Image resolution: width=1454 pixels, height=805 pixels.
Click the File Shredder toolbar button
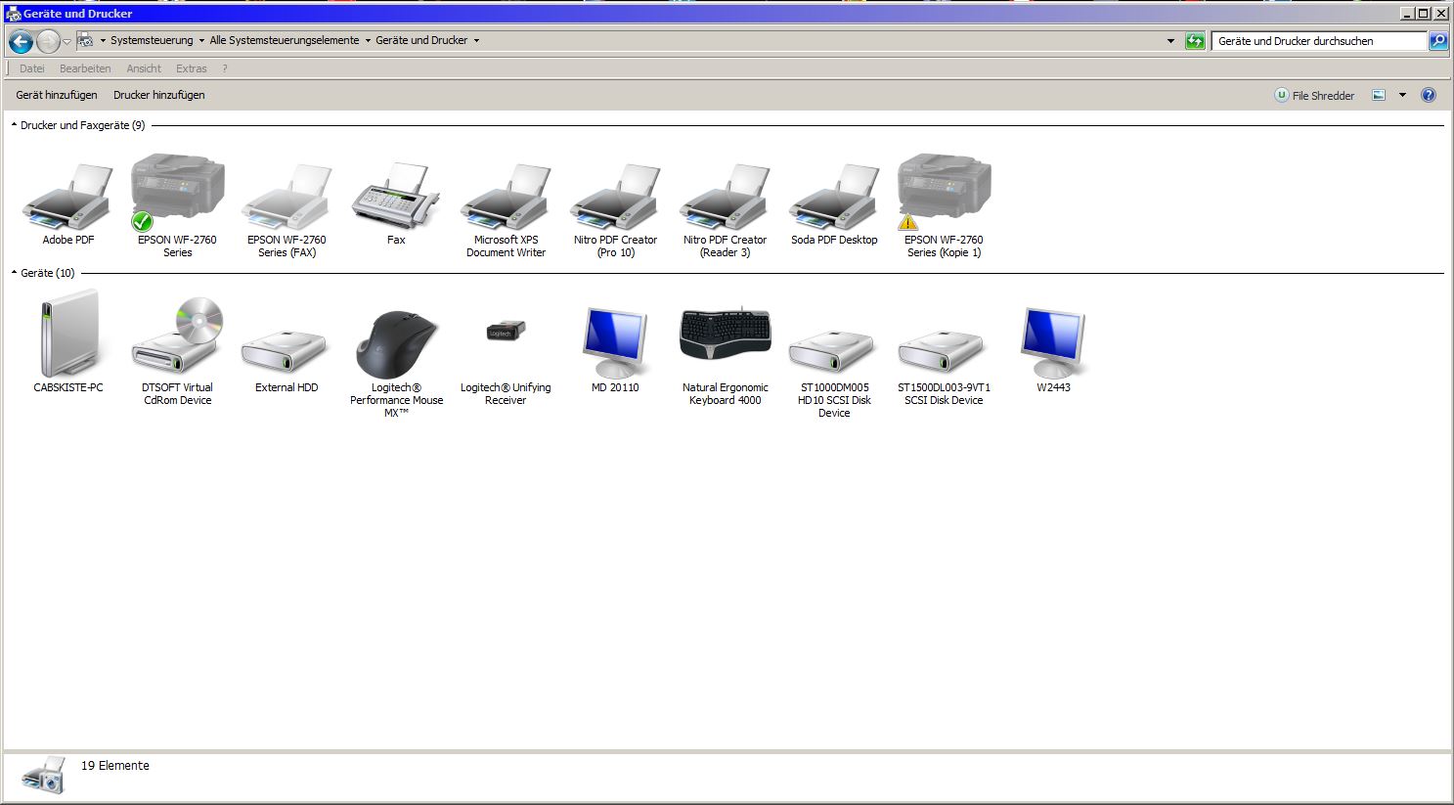click(1314, 95)
